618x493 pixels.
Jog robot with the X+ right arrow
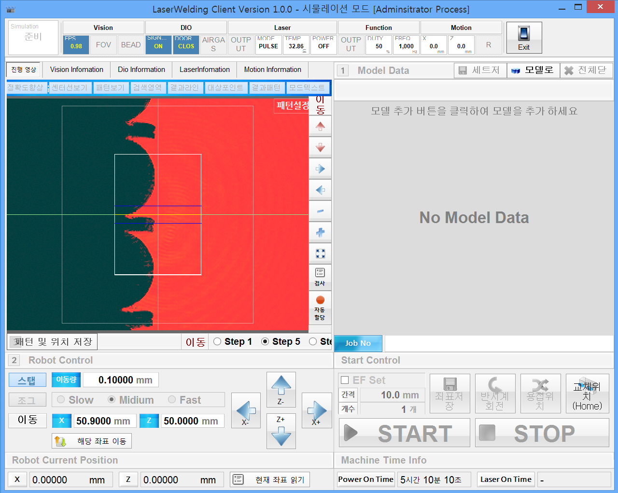coord(316,410)
